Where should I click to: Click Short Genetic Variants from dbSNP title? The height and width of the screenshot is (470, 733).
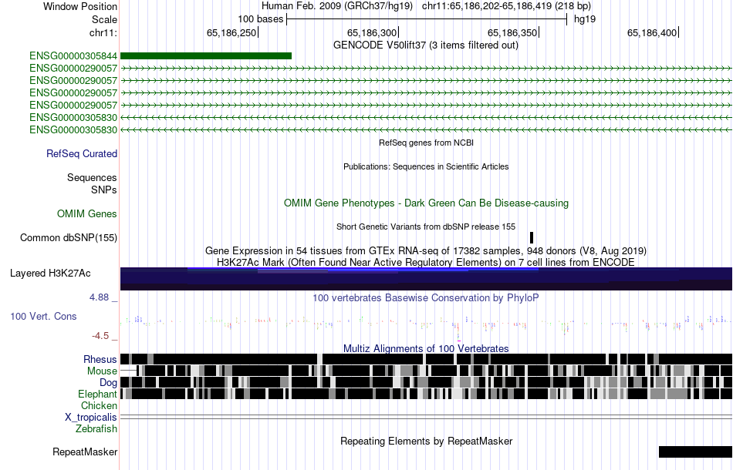426,227
